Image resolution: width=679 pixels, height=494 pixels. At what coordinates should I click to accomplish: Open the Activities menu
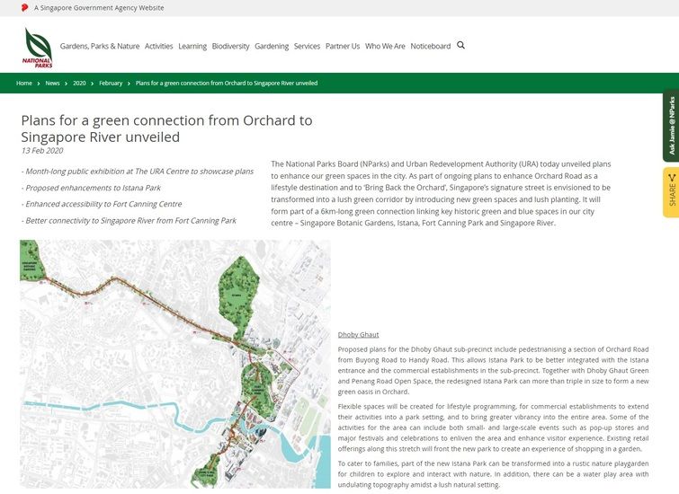158,46
